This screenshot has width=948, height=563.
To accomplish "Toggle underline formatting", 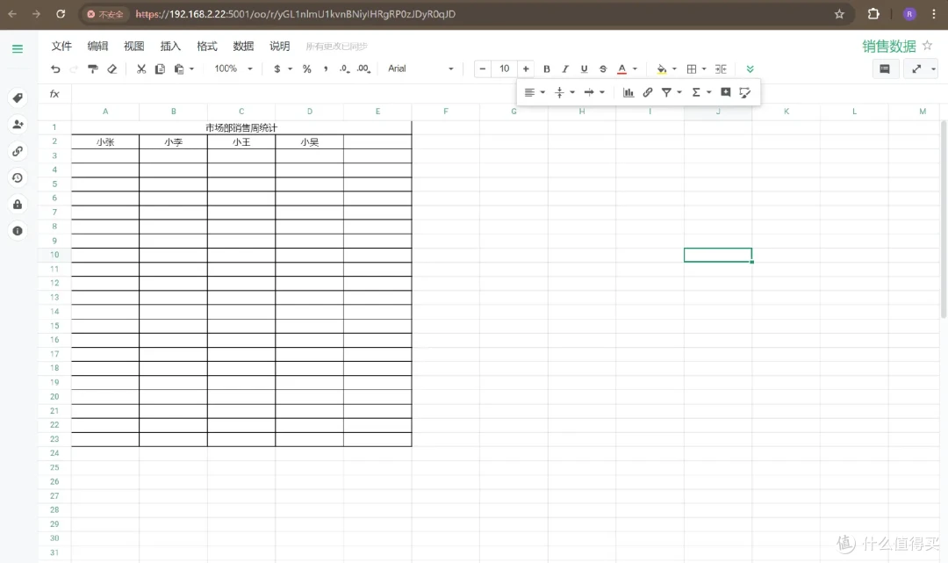I will (584, 69).
